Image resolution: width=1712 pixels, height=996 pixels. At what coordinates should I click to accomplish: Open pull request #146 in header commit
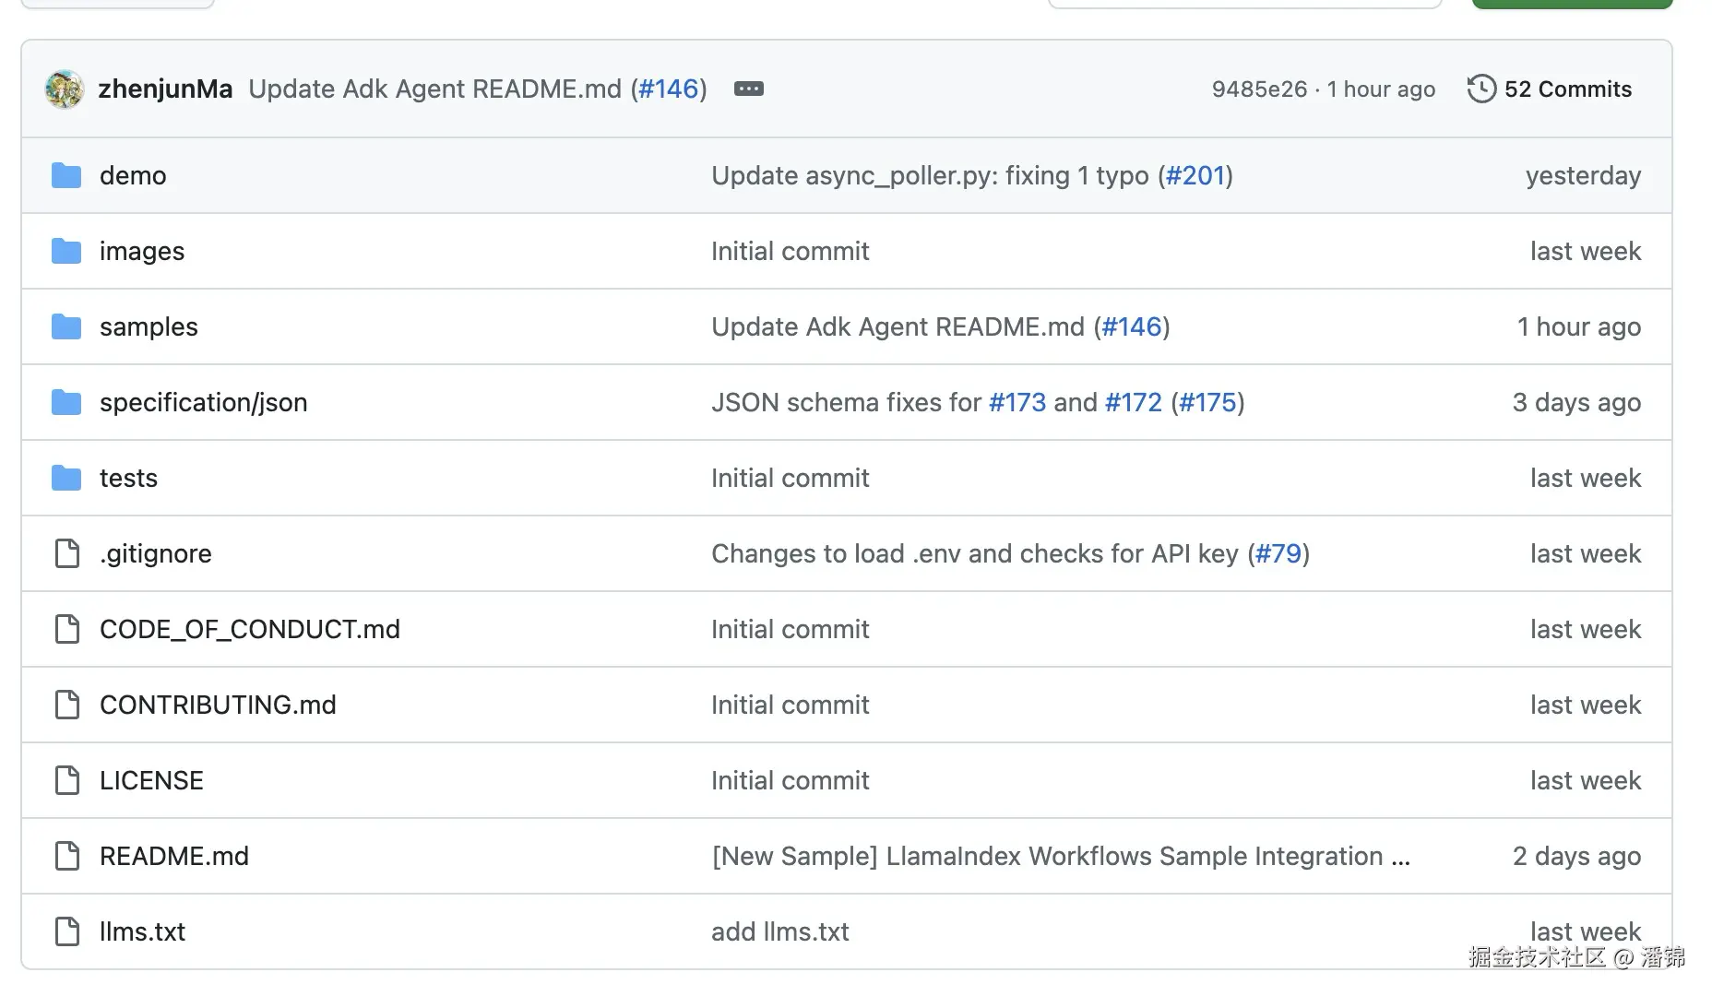click(x=669, y=89)
